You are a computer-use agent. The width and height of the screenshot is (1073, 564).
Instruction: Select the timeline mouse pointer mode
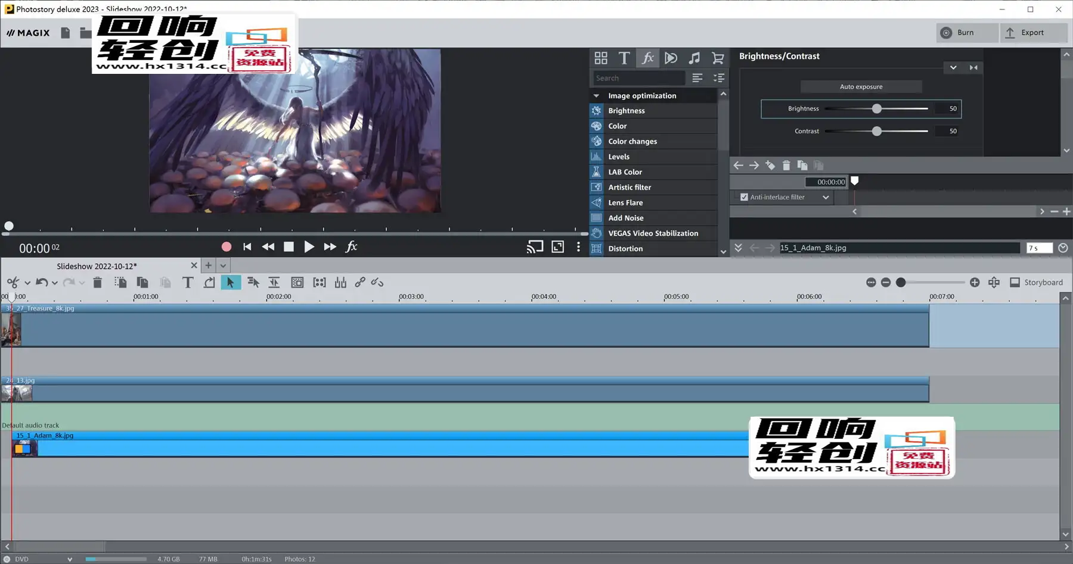point(231,282)
